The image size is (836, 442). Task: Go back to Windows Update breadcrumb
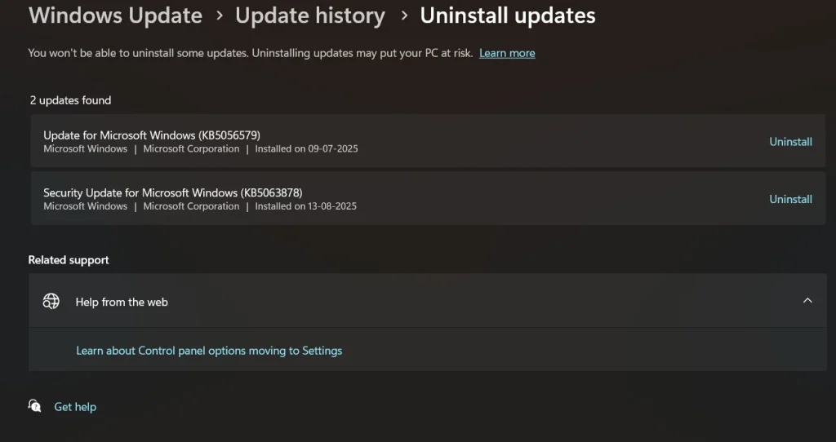[x=115, y=15]
